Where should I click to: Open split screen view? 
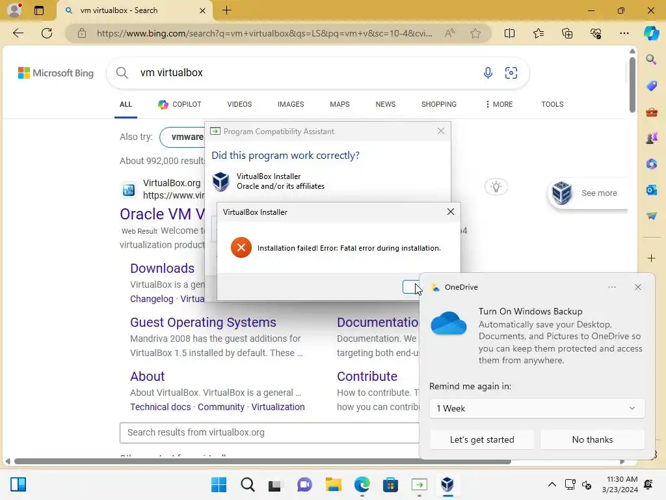point(509,33)
